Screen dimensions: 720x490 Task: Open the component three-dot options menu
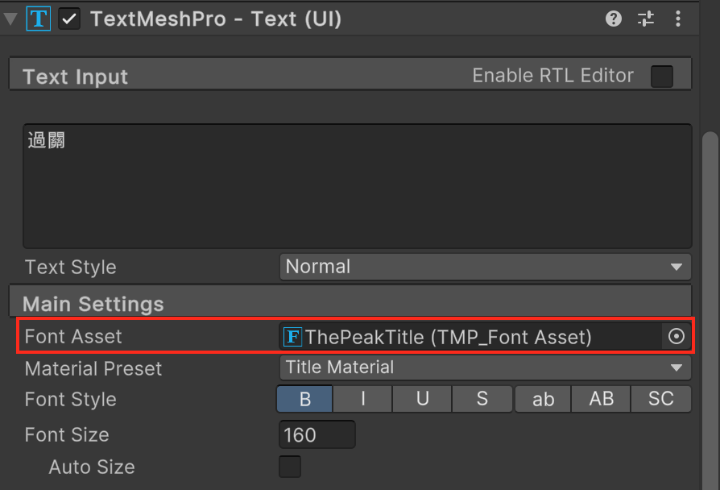coord(678,19)
